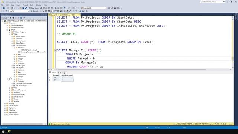
Task: Select the Database Diagrams folder
Action: click(20, 32)
